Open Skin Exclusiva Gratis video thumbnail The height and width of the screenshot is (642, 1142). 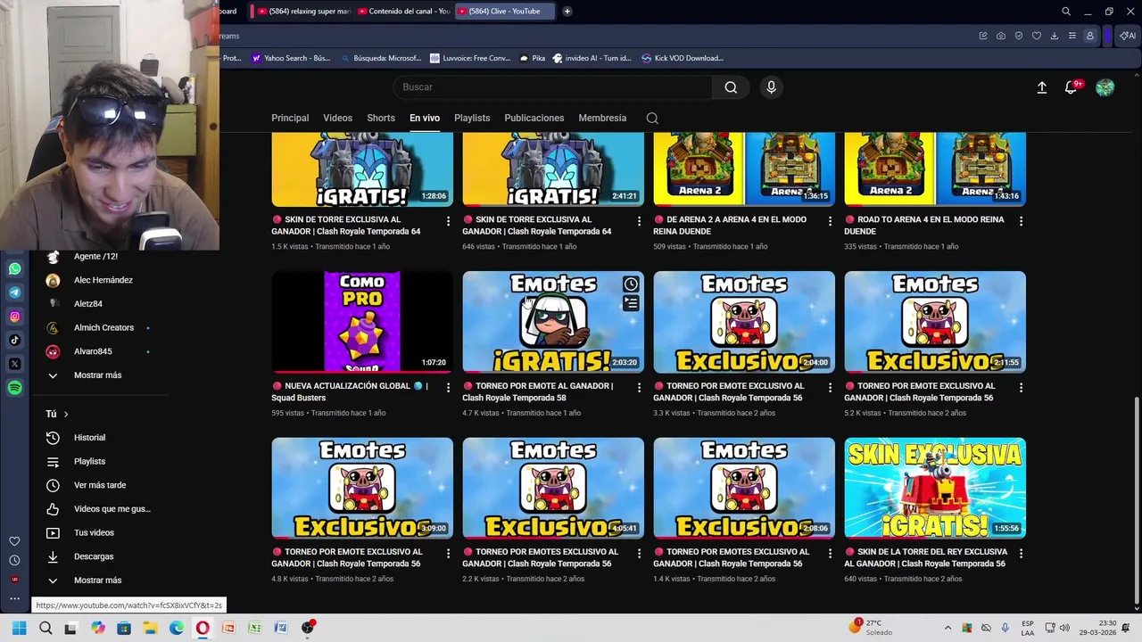935,488
